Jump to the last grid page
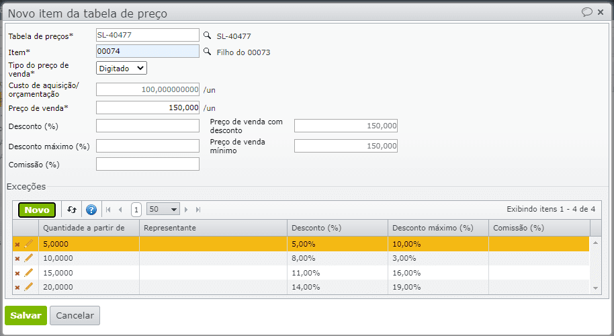614x336 pixels. 198,210
